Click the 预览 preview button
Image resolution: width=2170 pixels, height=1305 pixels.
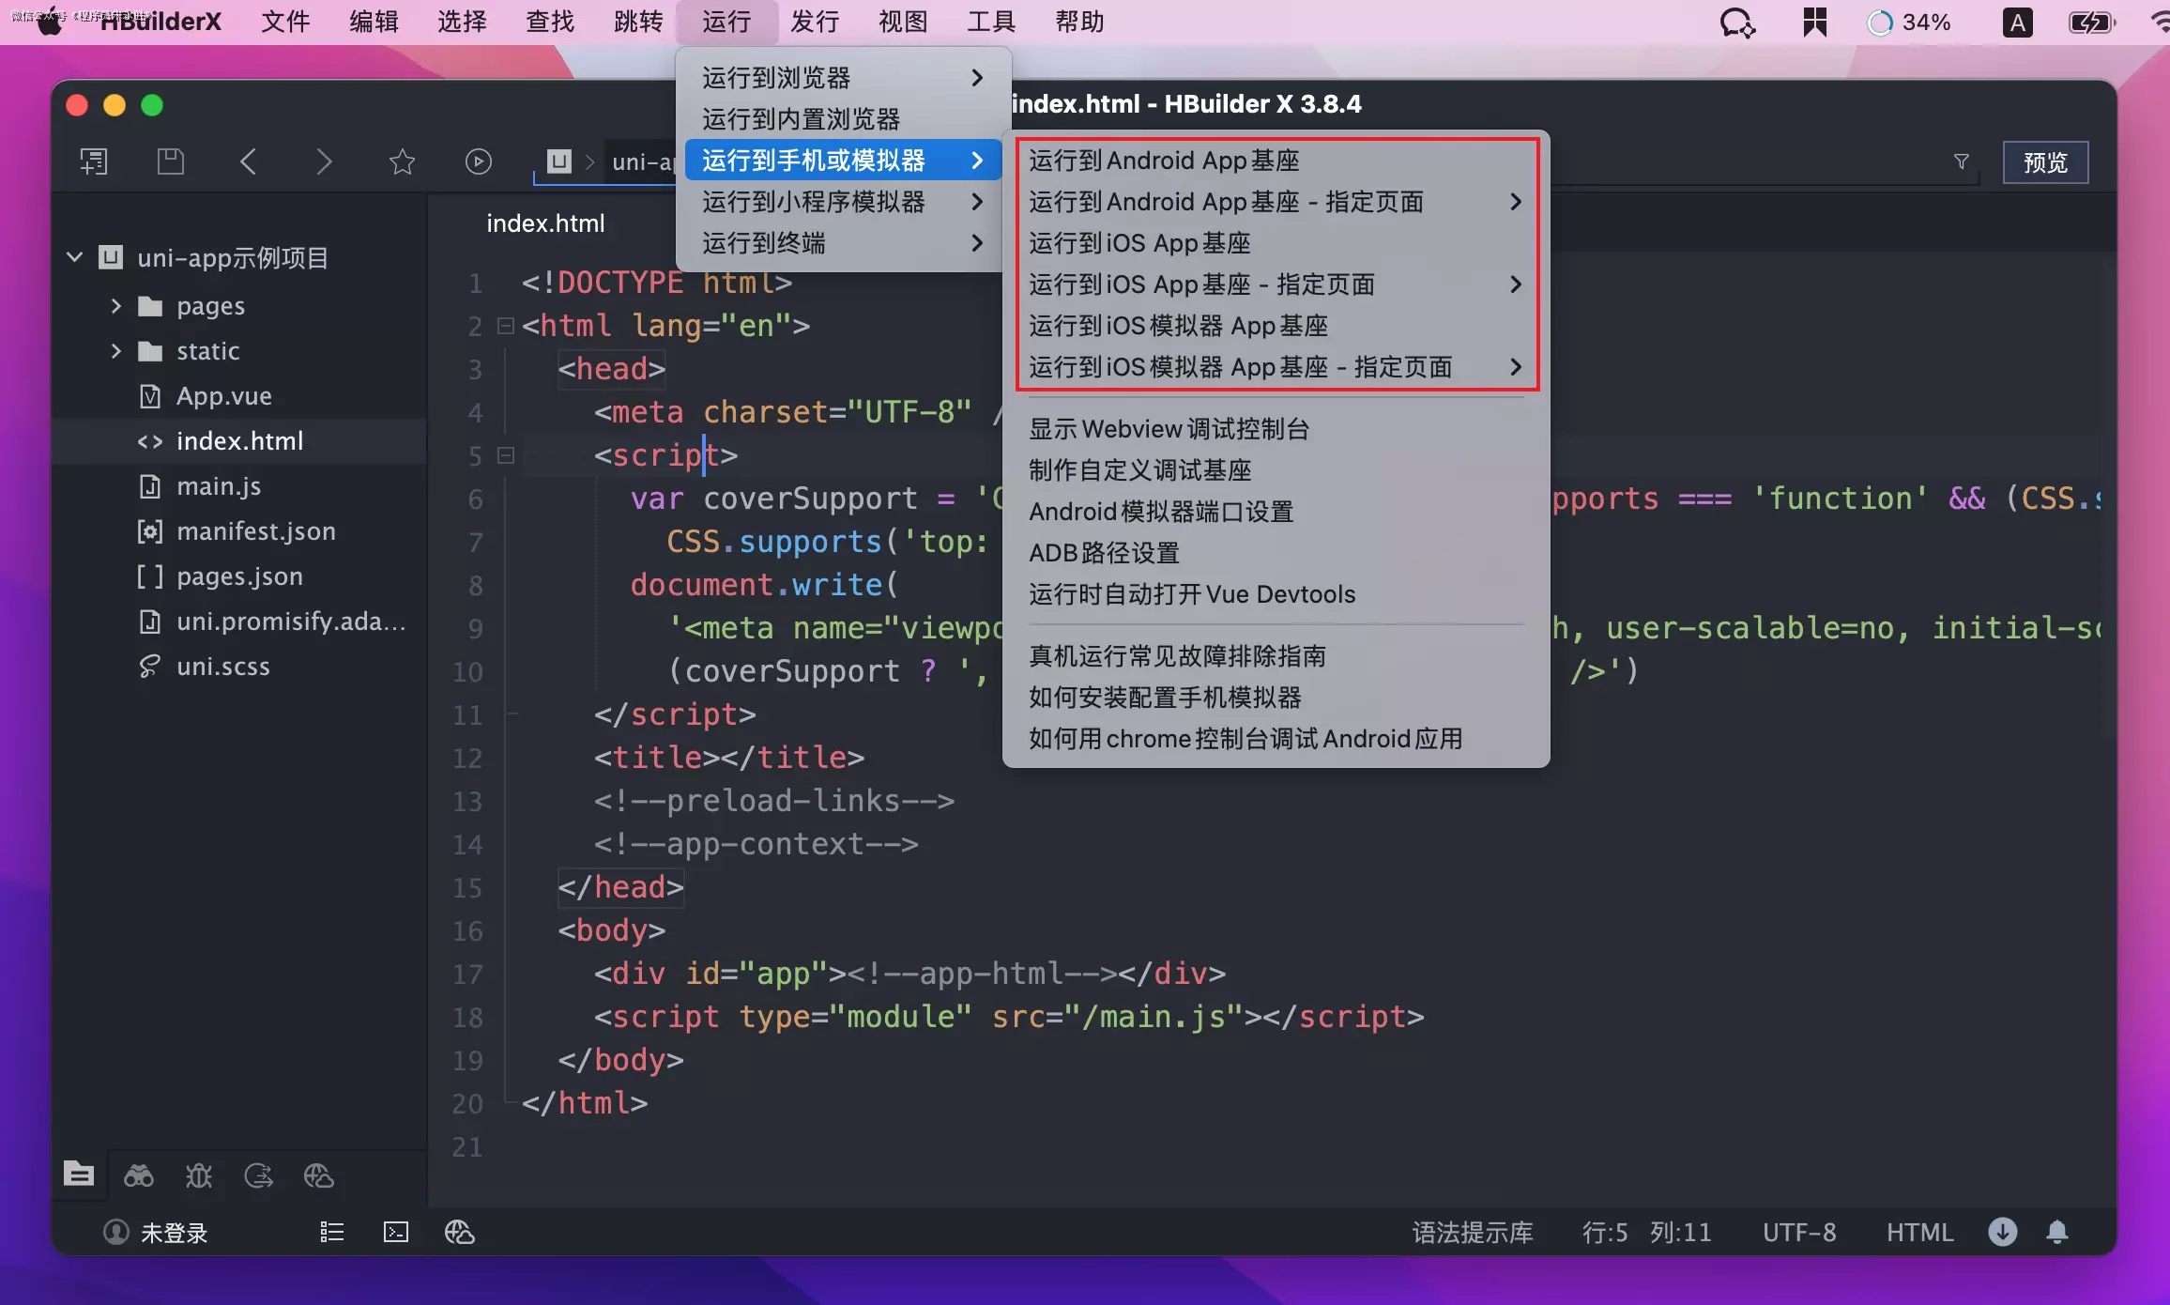pyautogui.click(x=2045, y=162)
